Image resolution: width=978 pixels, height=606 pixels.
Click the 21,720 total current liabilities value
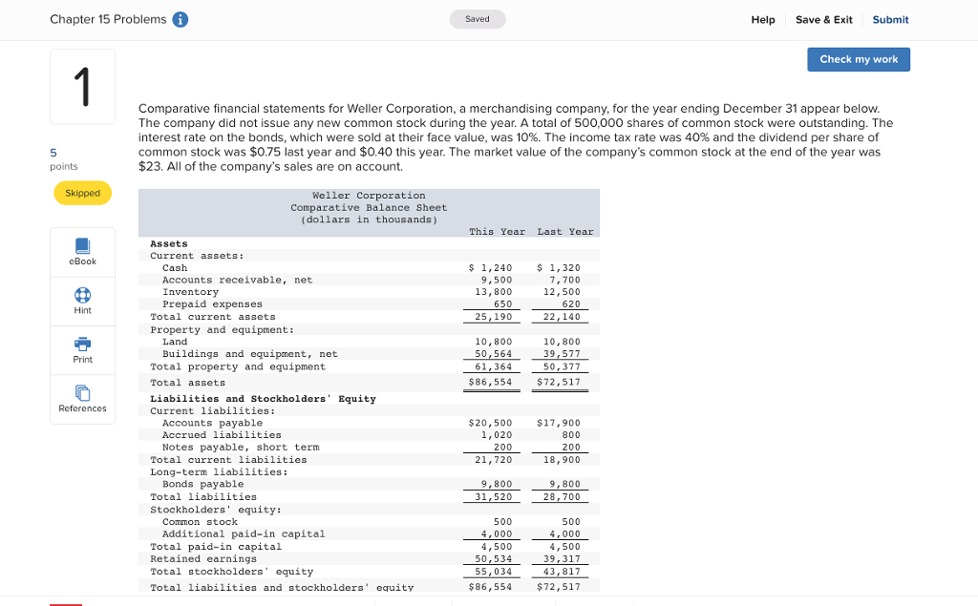(494, 459)
